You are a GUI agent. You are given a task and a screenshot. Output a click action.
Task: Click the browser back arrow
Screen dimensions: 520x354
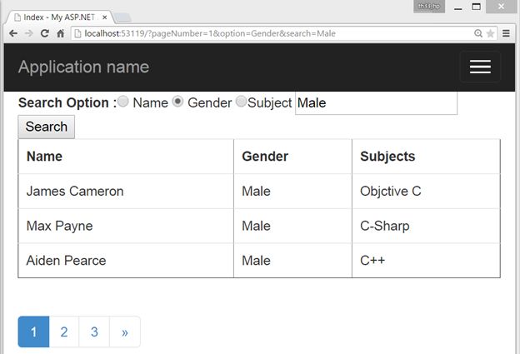click(12, 33)
